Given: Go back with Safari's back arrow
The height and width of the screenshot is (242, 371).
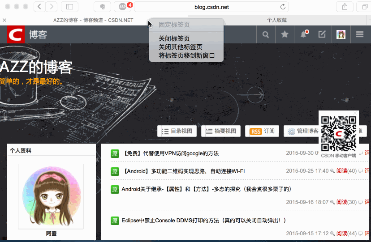Looking at the screenshot, I should pyautogui.click(x=39, y=7).
